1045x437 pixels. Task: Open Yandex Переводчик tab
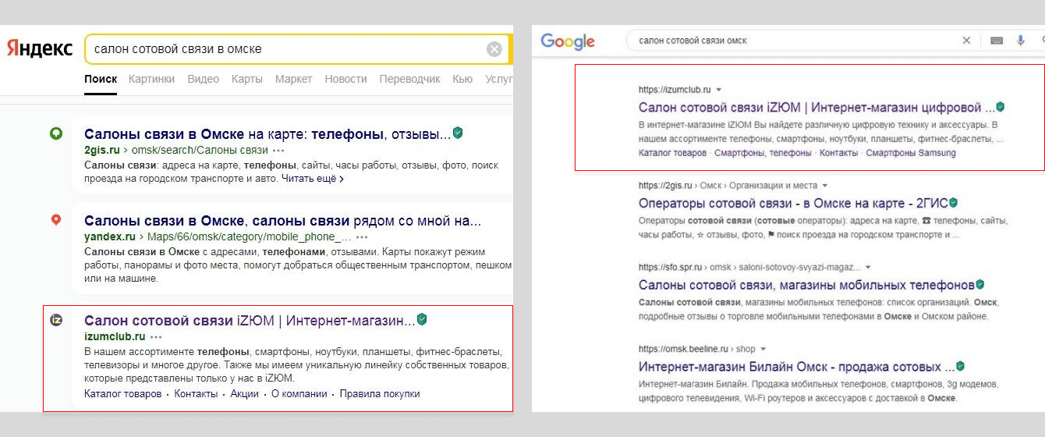[x=409, y=79]
